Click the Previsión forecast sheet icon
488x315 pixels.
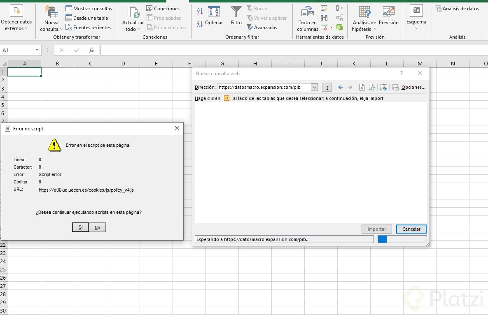coord(389,16)
